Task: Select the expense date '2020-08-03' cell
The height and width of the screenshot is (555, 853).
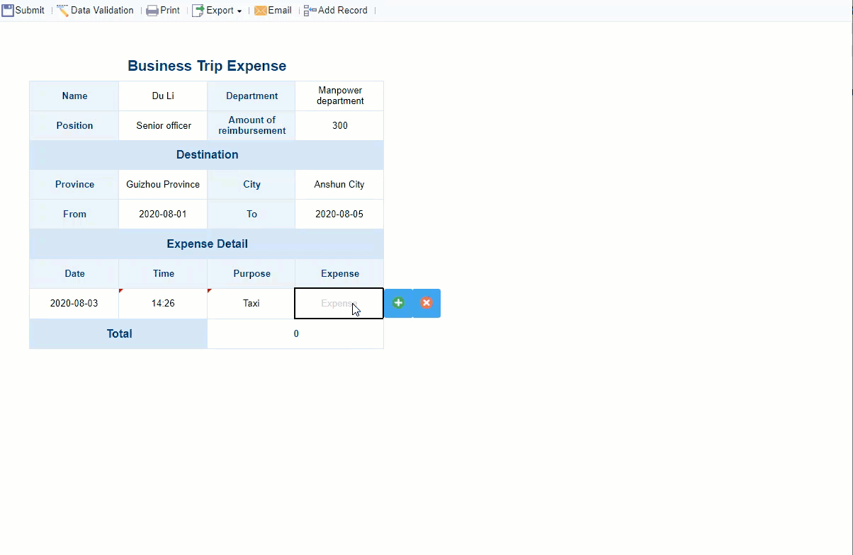Action: [x=74, y=303]
